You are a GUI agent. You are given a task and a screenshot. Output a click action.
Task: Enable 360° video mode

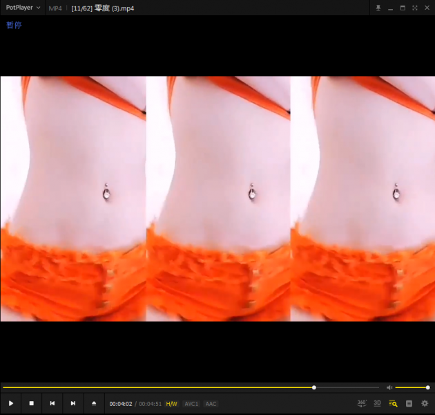click(x=362, y=403)
